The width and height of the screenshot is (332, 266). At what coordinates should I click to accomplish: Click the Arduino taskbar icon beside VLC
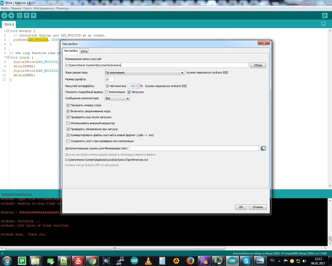click(x=134, y=261)
